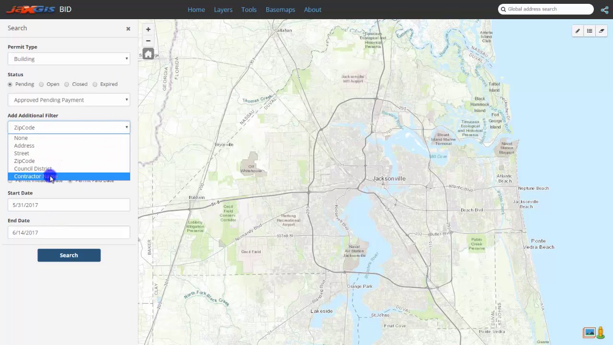Screen dimensions: 613x345
Task: Zoom in on the map
Action: (148, 29)
